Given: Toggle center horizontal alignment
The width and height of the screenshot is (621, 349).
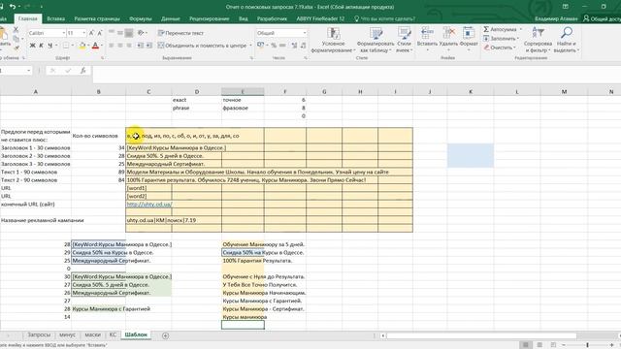Looking at the screenshot, I should tap(120, 46).
